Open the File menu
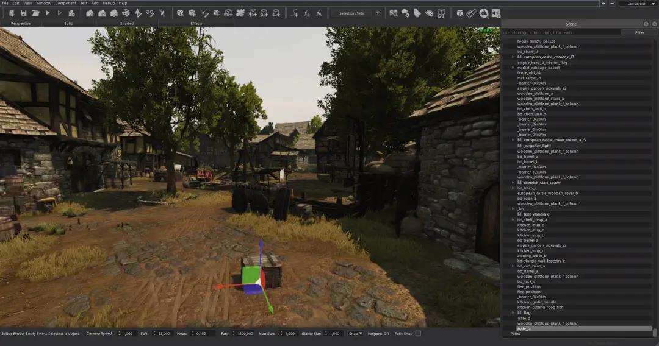Screen dimensions: 659x346 (5, 3)
